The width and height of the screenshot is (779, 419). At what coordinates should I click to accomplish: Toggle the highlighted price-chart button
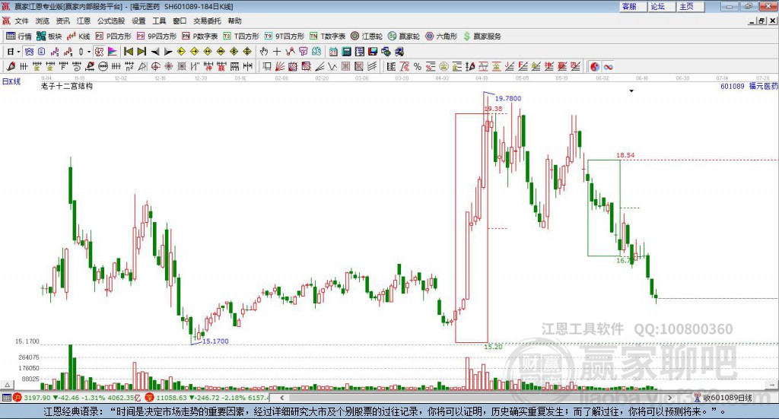99,52
